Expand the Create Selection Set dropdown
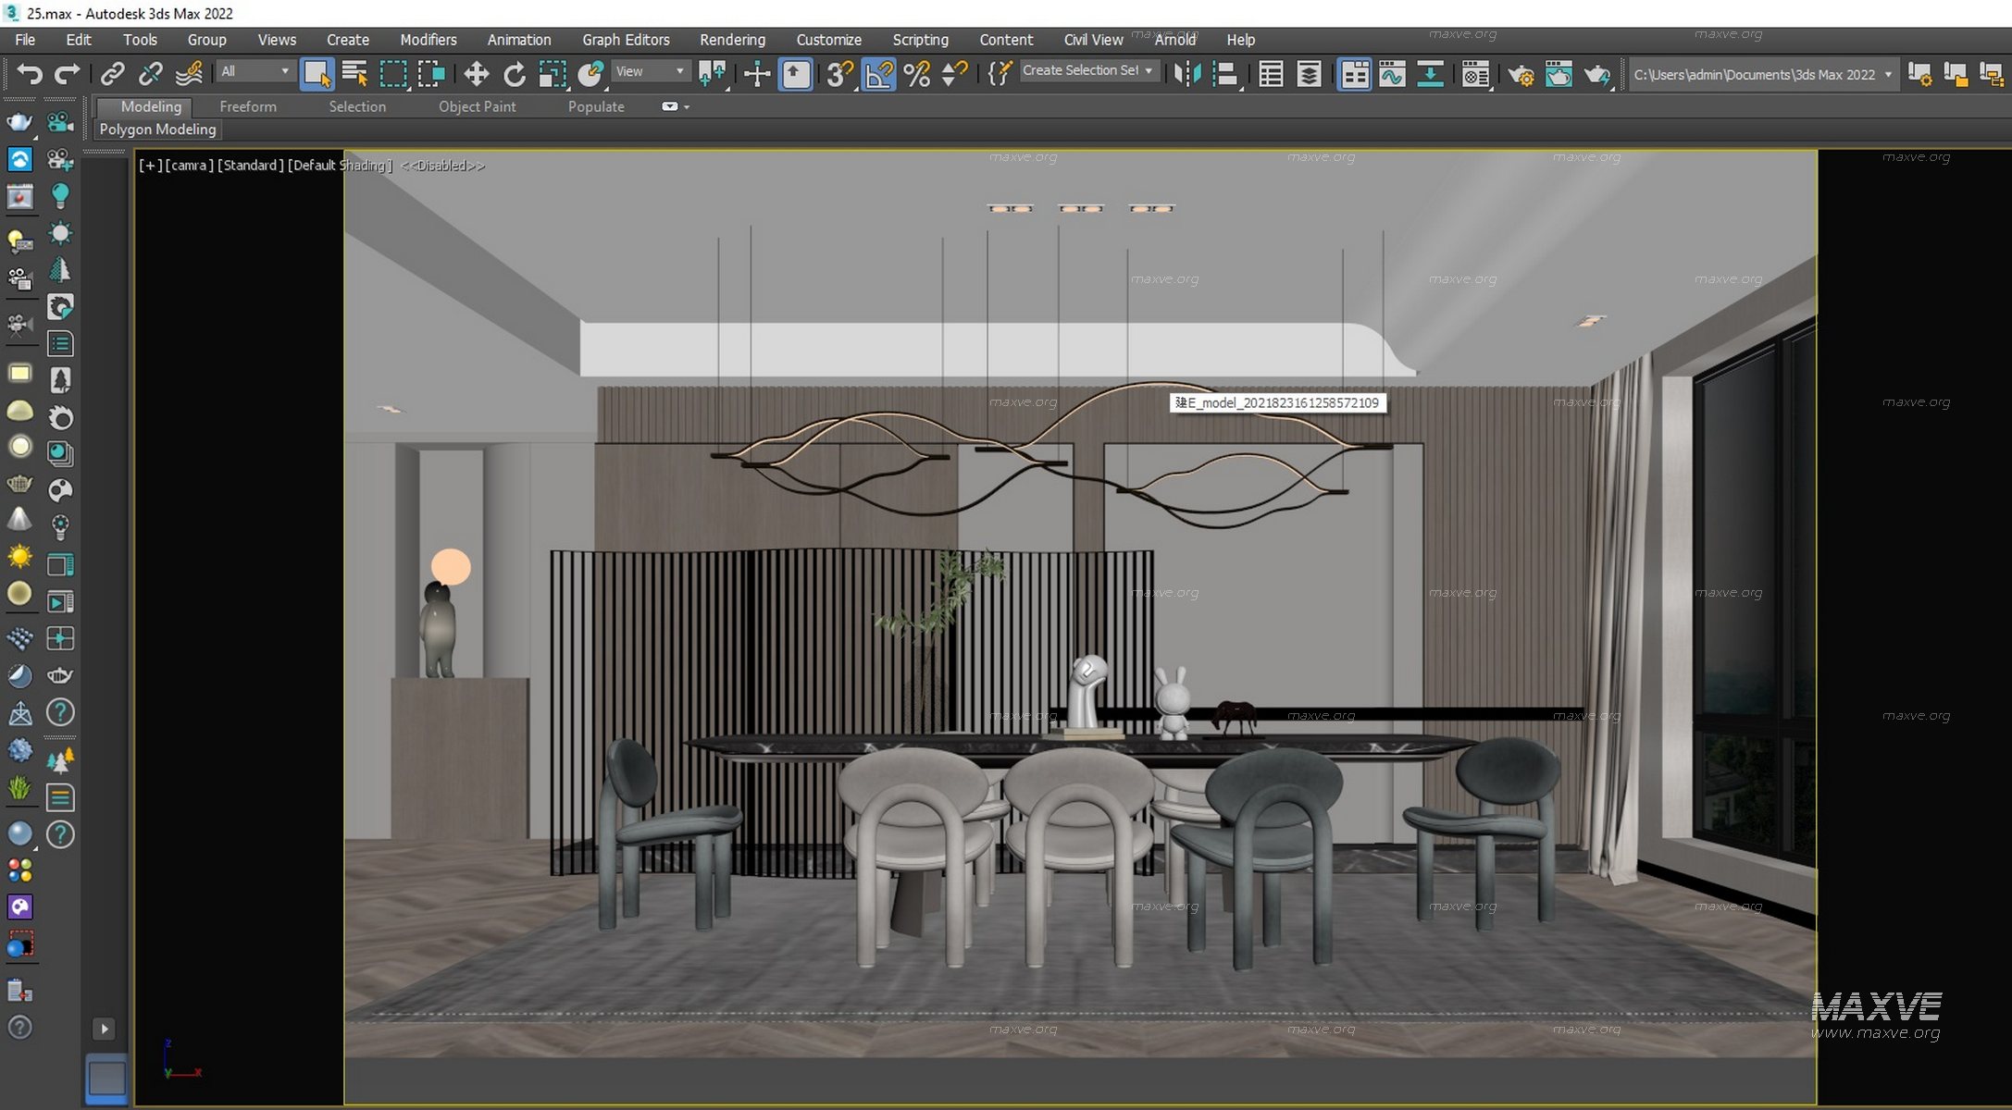The image size is (2012, 1110). [1148, 70]
